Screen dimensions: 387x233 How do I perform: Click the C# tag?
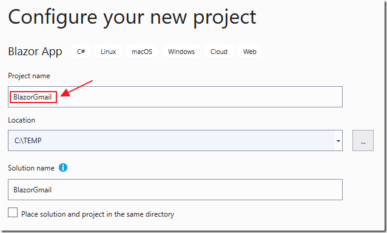pyautogui.click(x=81, y=52)
